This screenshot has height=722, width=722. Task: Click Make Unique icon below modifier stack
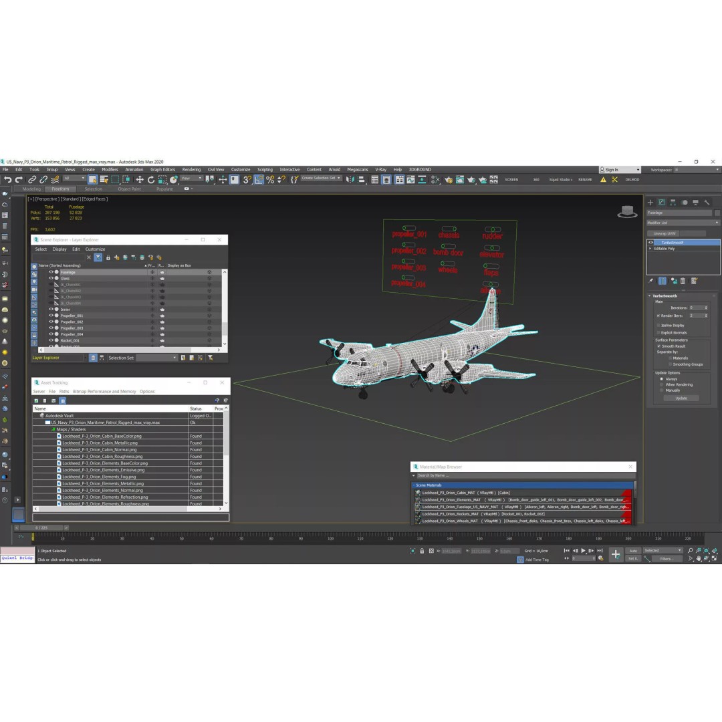(674, 280)
